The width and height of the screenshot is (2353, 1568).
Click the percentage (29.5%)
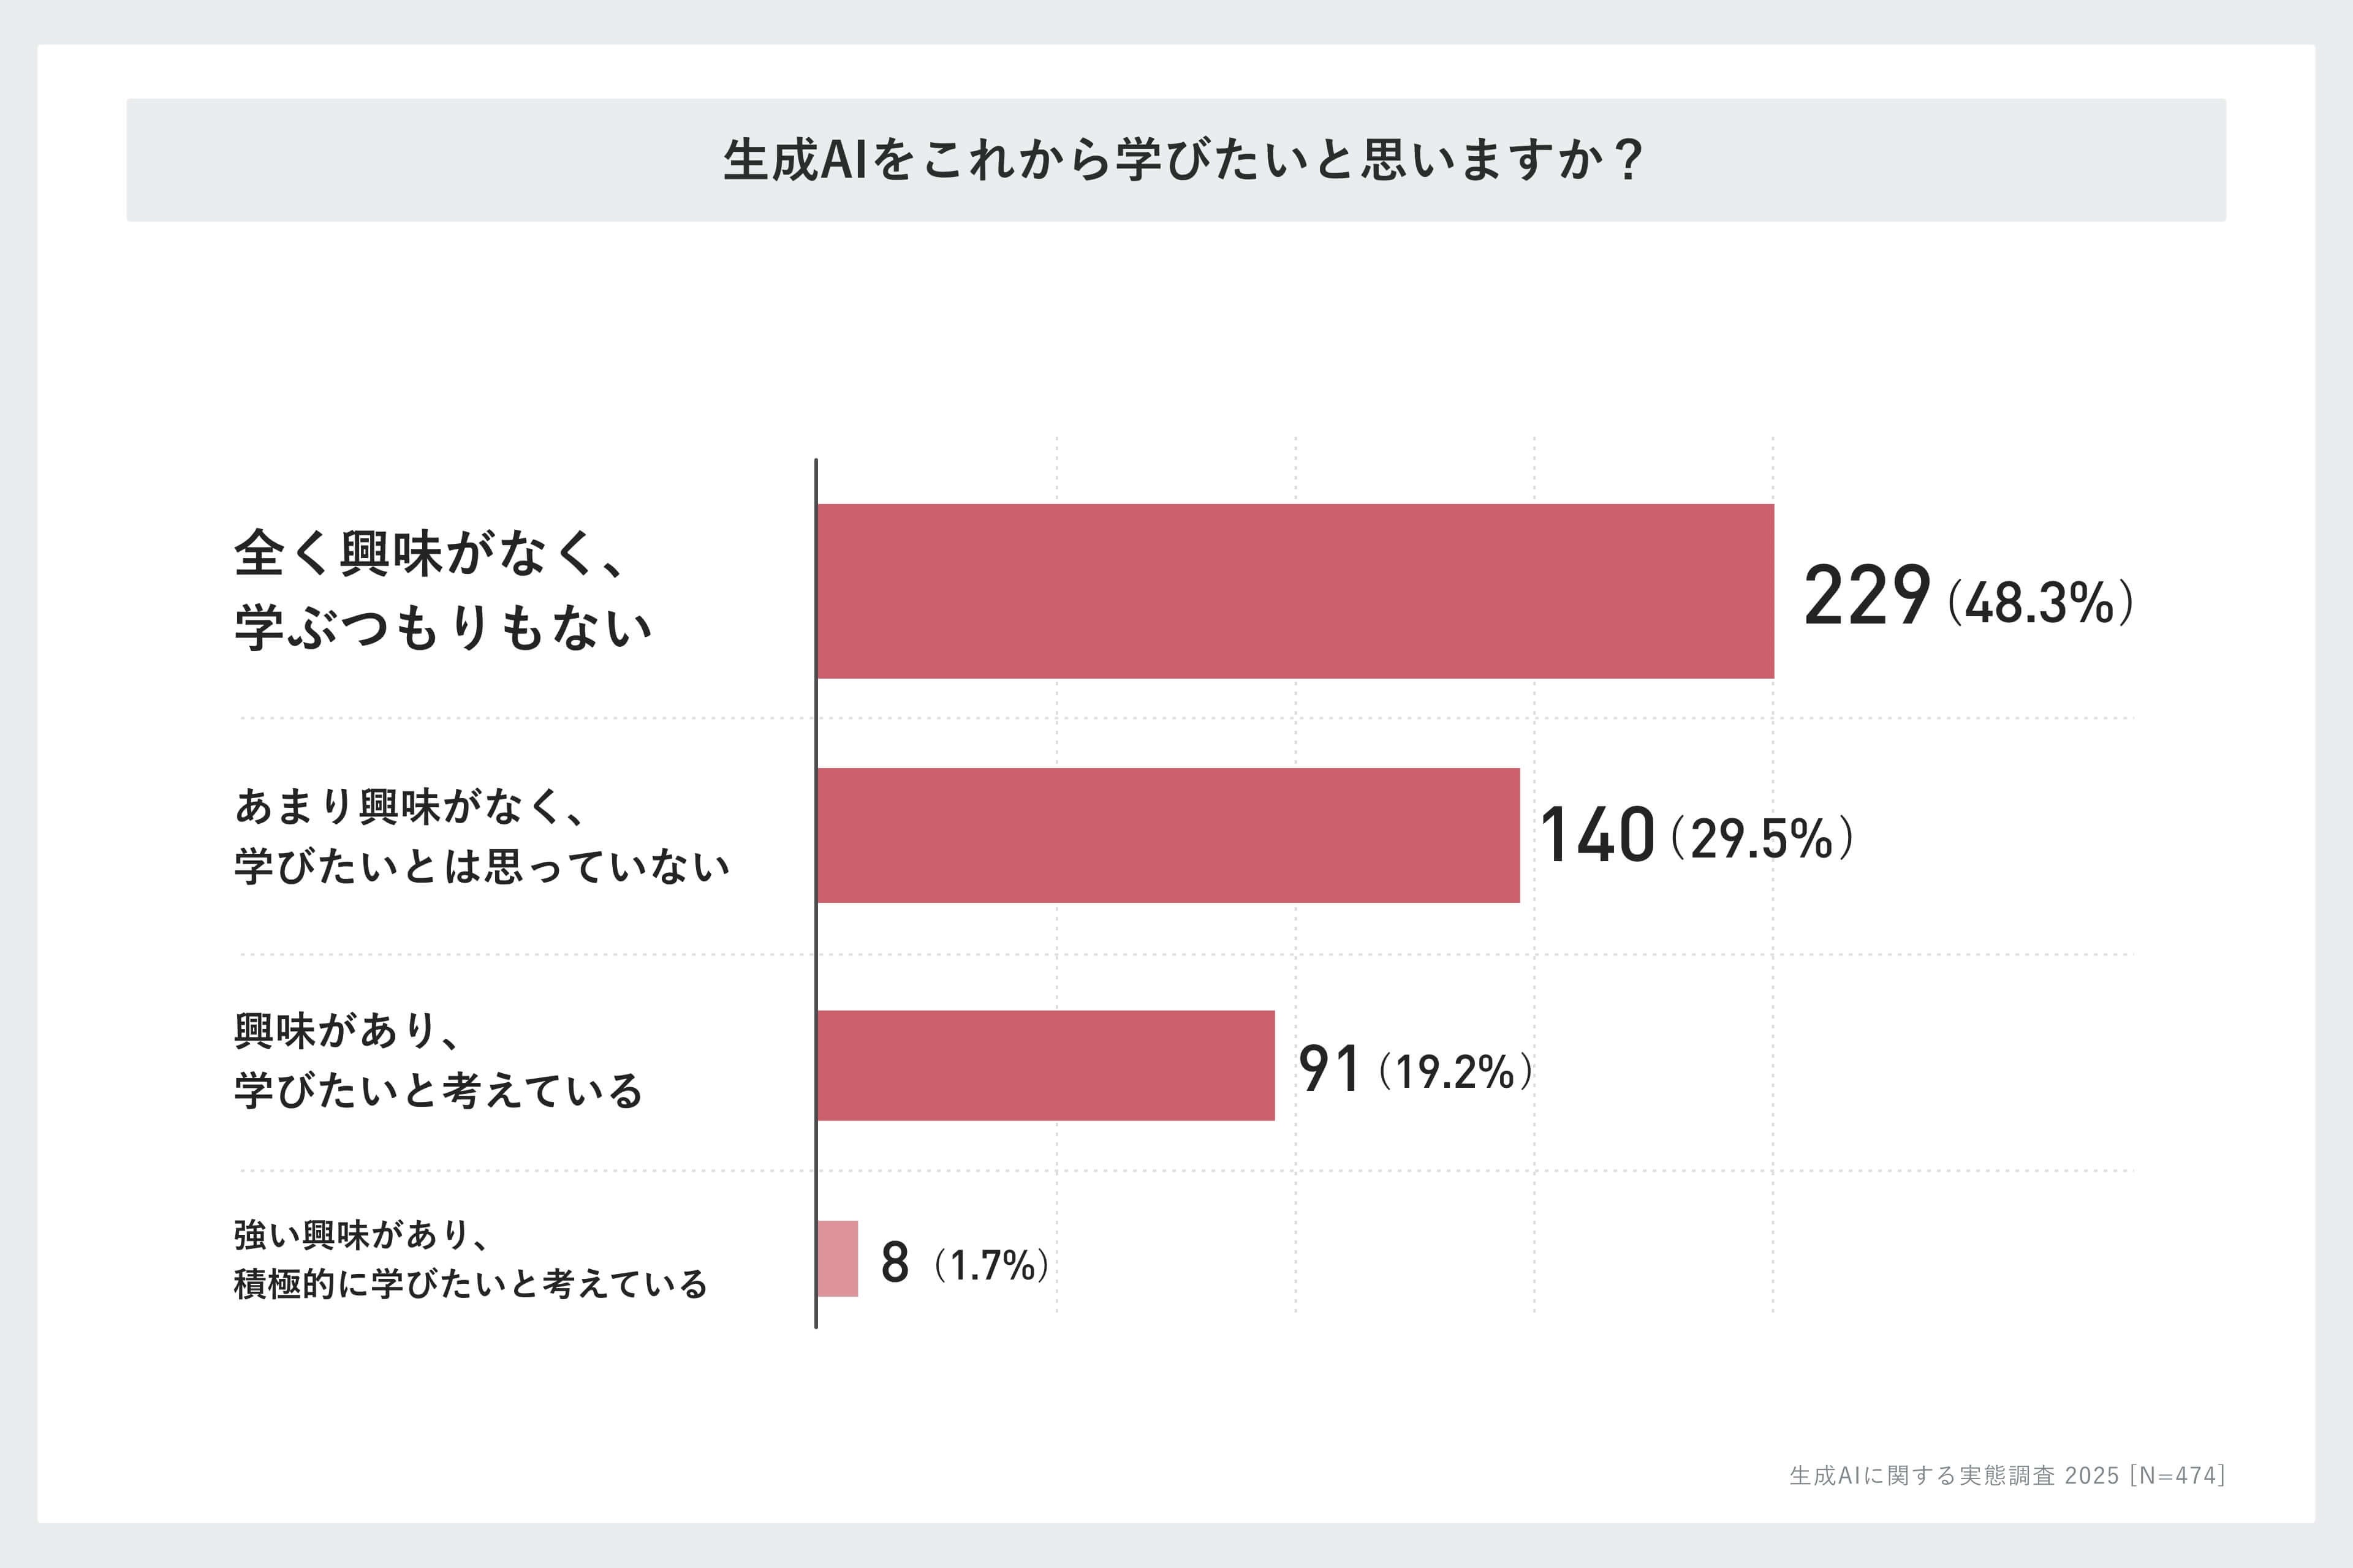coord(1762,838)
